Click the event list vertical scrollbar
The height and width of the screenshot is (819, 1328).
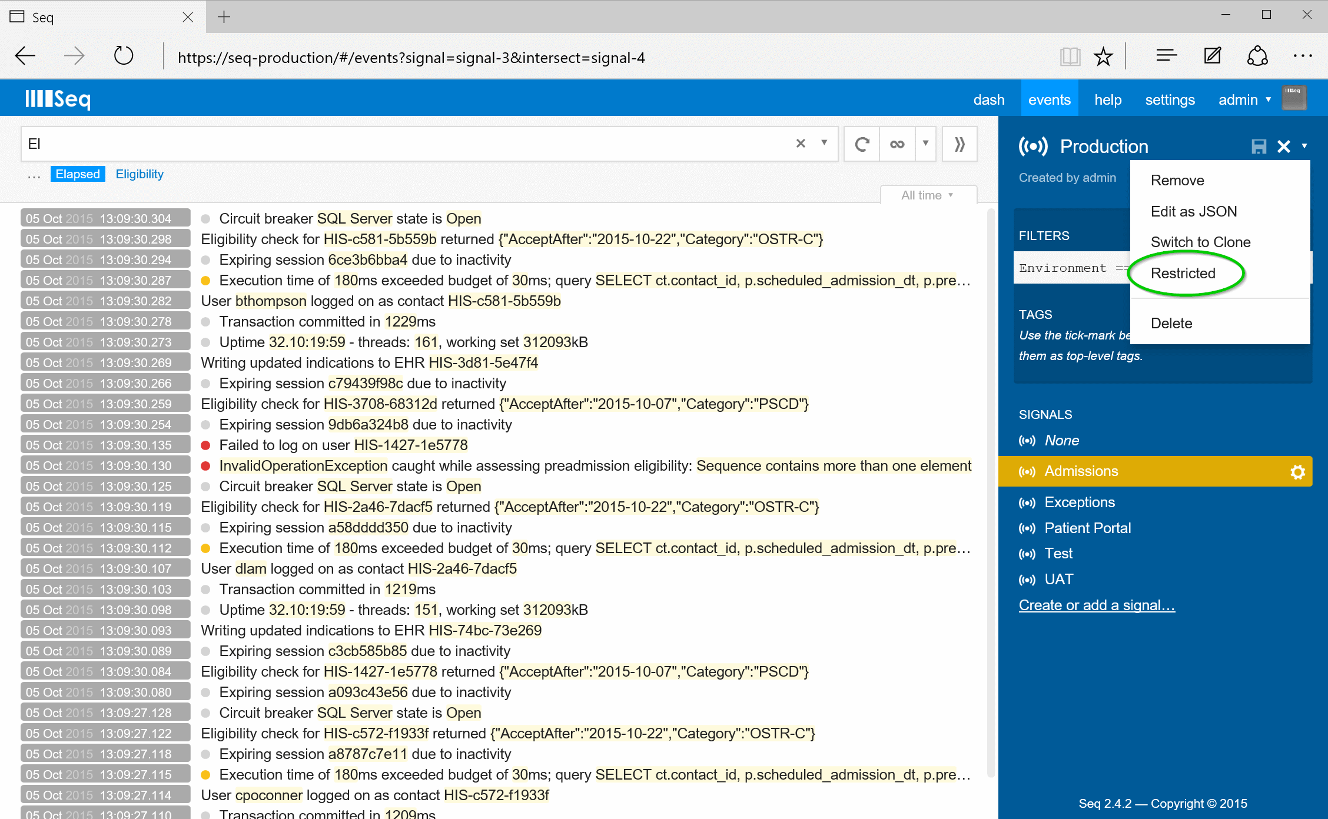pos(991,493)
